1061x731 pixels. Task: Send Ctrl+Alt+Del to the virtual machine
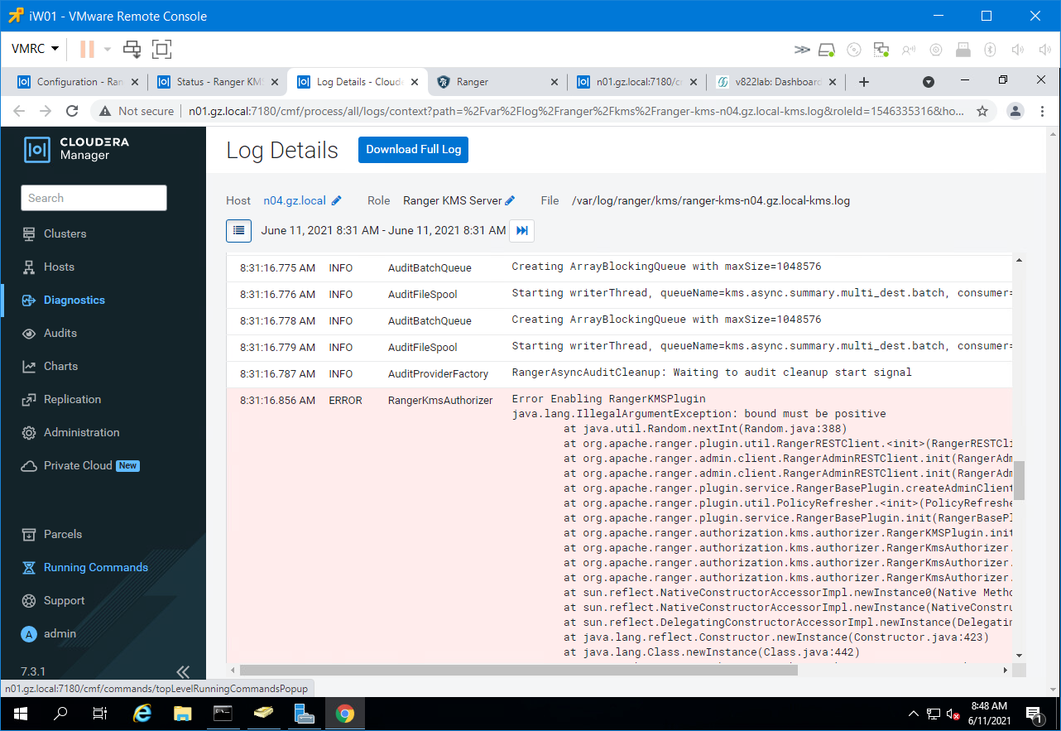pyautogui.click(x=132, y=50)
